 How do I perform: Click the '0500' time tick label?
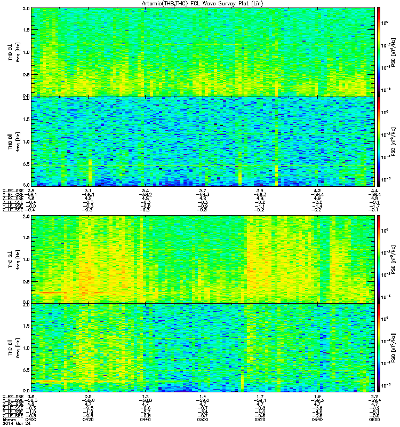coord(203,420)
